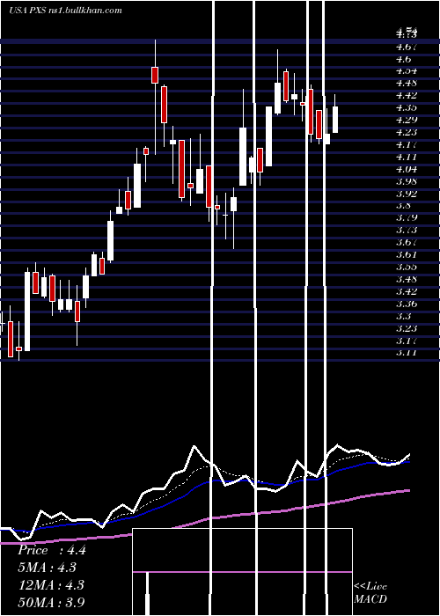
Task: Click the 3.61 price axis label
Action: click(407, 254)
